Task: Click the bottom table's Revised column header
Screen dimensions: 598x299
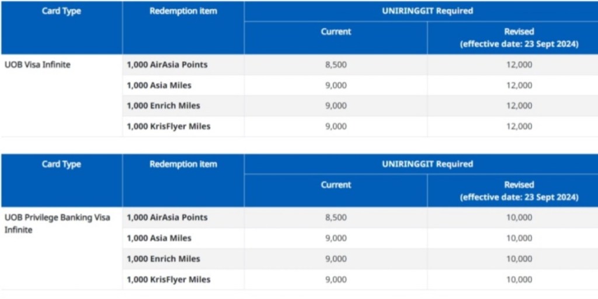Action: pyautogui.click(x=519, y=191)
